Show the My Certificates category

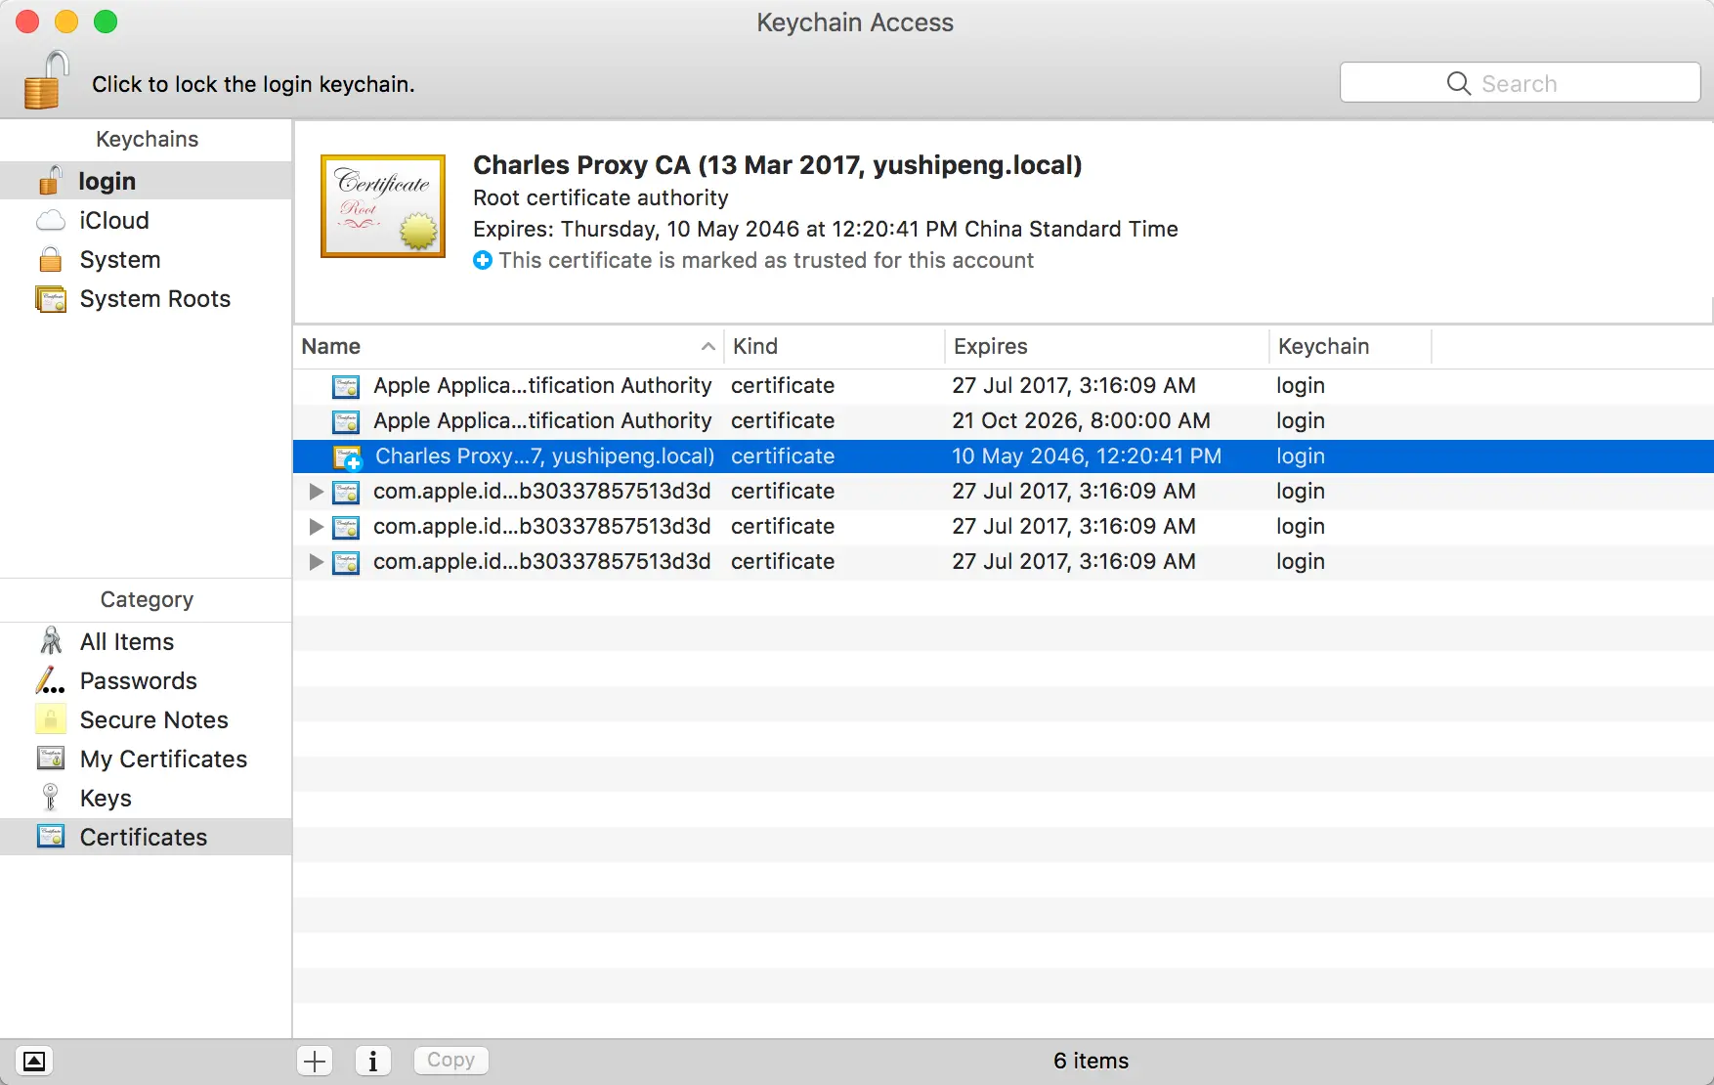click(146, 759)
